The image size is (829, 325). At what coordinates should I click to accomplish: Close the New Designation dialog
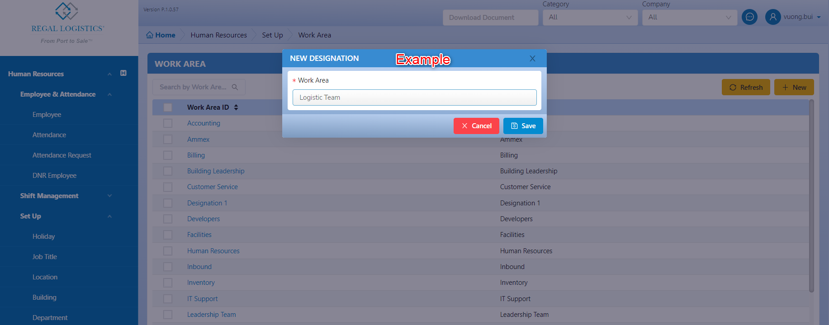pyautogui.click(x=532, y=58)
